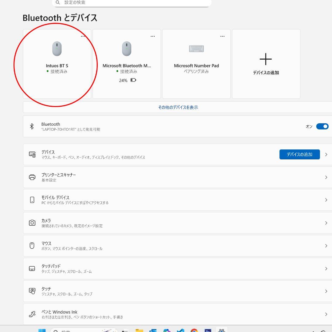Expand the タッチパッド row chevron
332x332 pixels.
[x=326, y=268]
